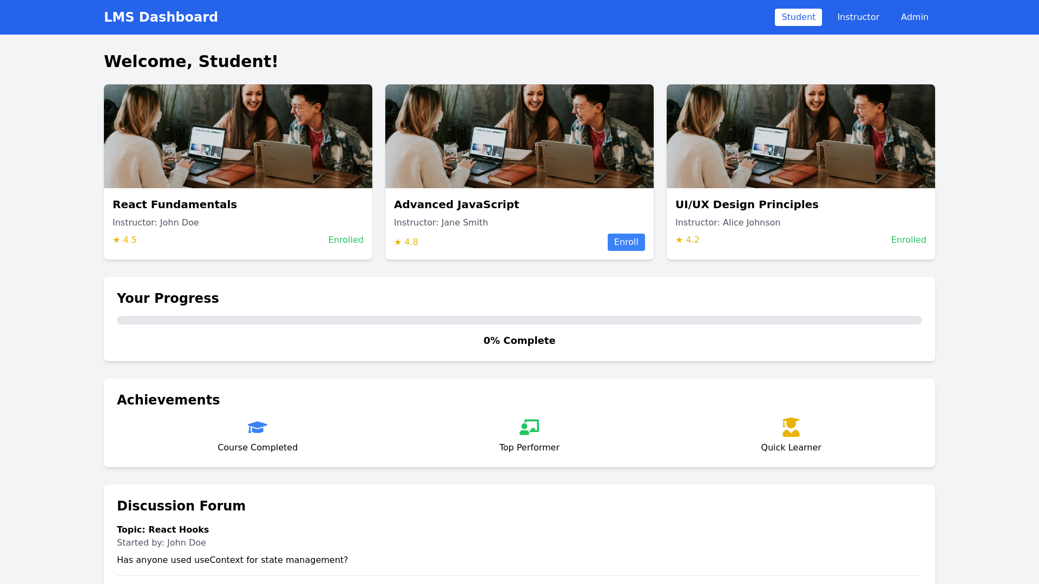Click the star icon next to 4.5 rating
1039x584 pixels.
(x=116, y=240)
